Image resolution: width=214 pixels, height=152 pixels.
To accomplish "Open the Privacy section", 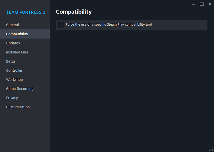I will 12,98.
